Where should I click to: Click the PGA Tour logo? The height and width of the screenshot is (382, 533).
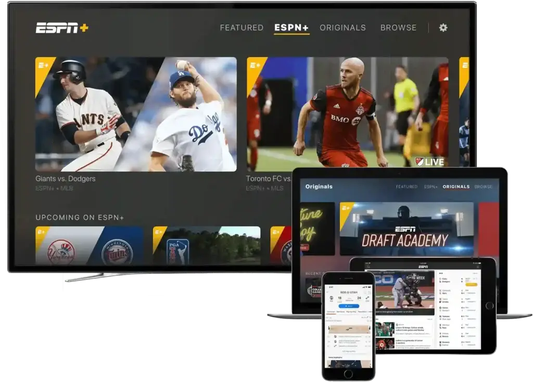click(177, 252)
